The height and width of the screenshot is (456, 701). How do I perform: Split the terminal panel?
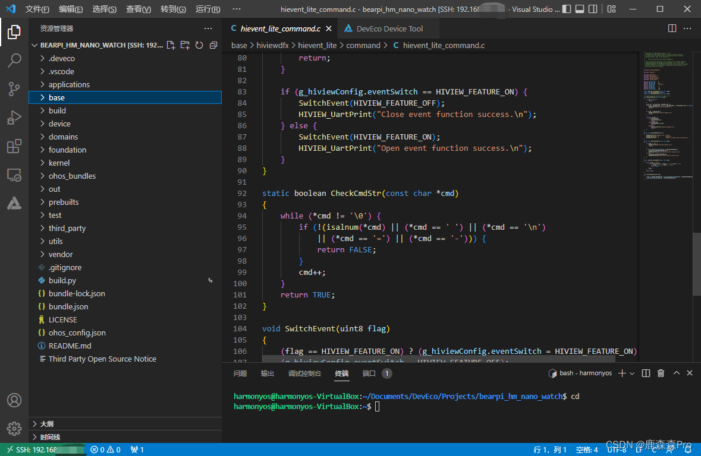(x=646, y=373)
